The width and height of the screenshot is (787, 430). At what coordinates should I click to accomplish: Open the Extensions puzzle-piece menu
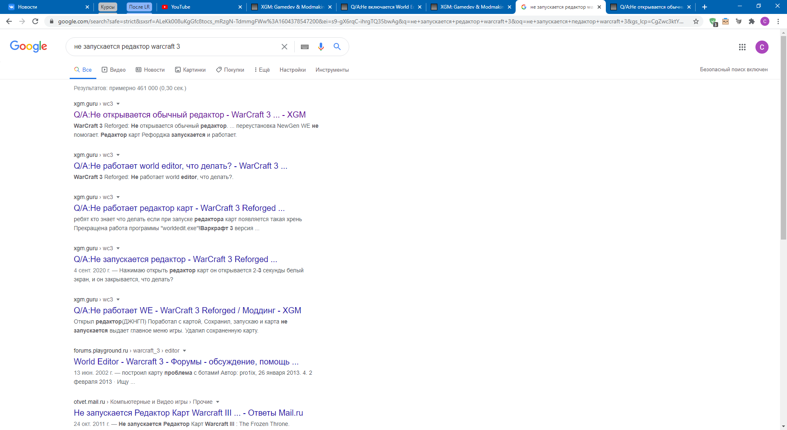752,21
